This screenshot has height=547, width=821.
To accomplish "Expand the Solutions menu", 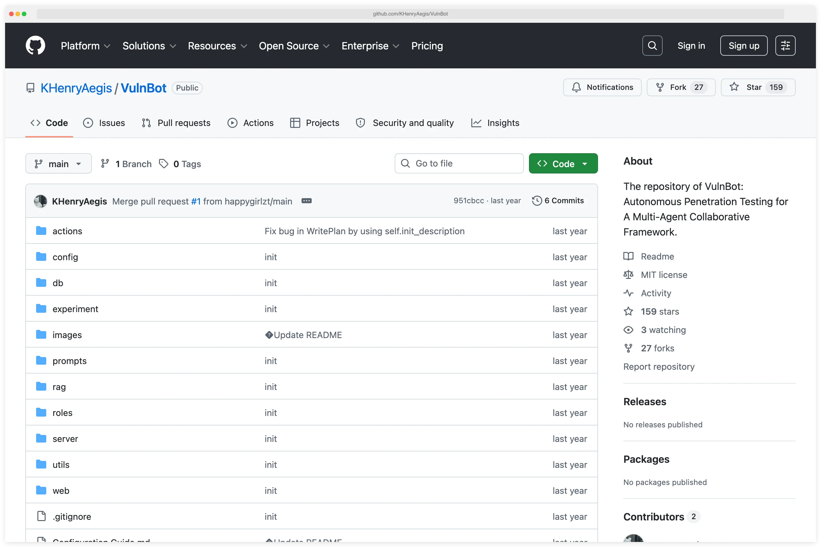I will point(149,46).
